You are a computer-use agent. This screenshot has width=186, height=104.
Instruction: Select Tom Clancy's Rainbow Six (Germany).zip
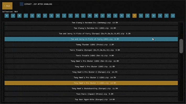click(91, 23)
